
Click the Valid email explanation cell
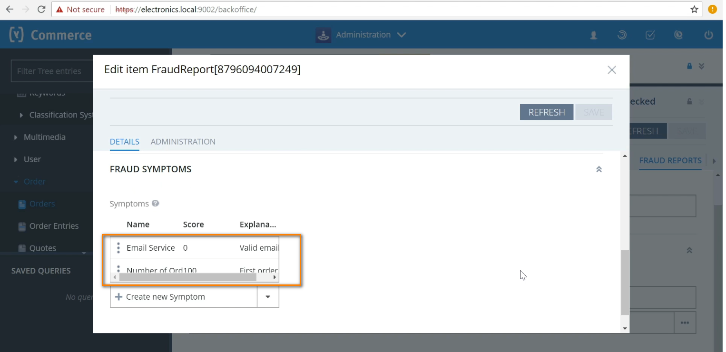pos(259,248)
